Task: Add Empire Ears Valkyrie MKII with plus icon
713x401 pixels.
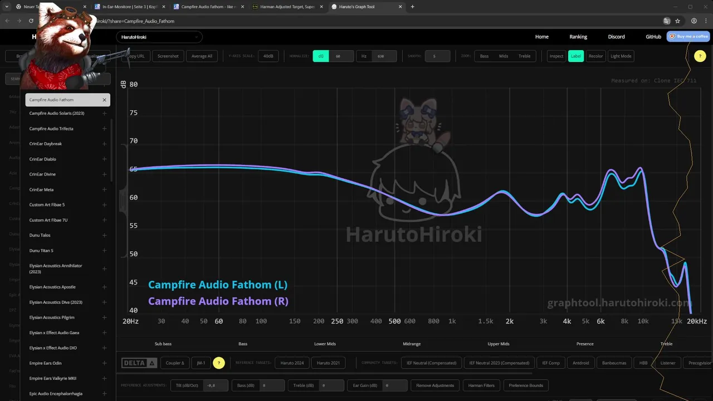Action: point(104,378)
